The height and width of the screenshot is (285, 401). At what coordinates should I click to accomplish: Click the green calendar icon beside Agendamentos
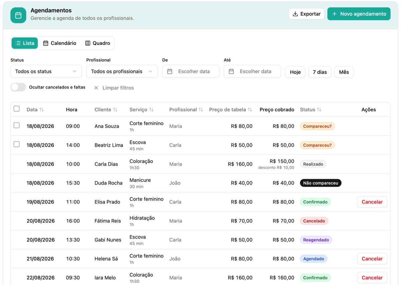click(x=18, y=15)
